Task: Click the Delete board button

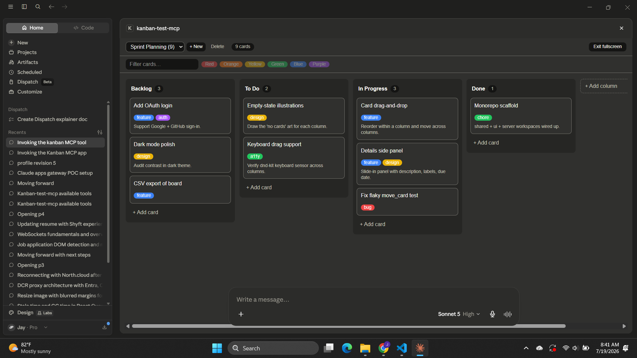Action: (217, 47)
